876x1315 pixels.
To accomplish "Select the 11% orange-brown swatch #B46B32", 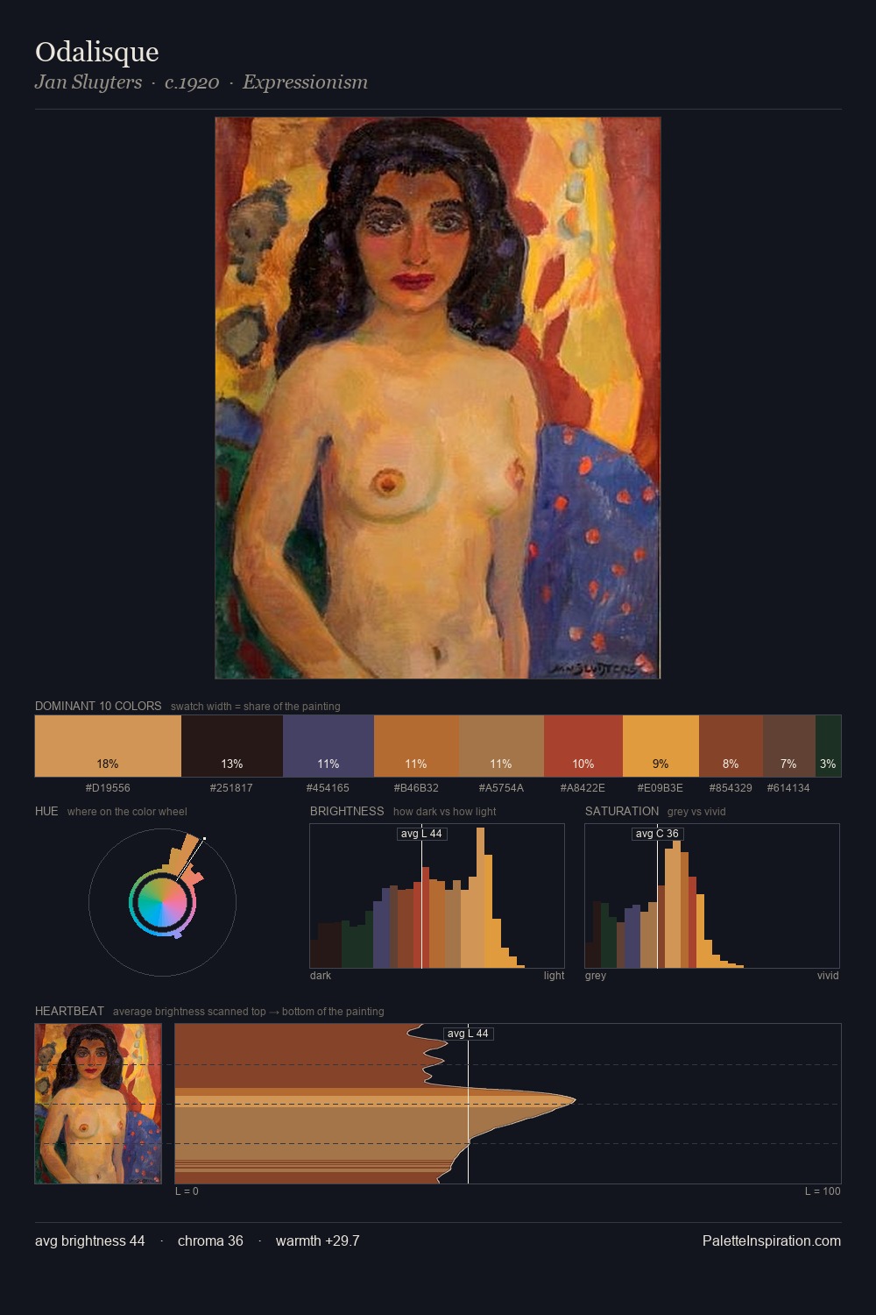I will click(416, 746).
